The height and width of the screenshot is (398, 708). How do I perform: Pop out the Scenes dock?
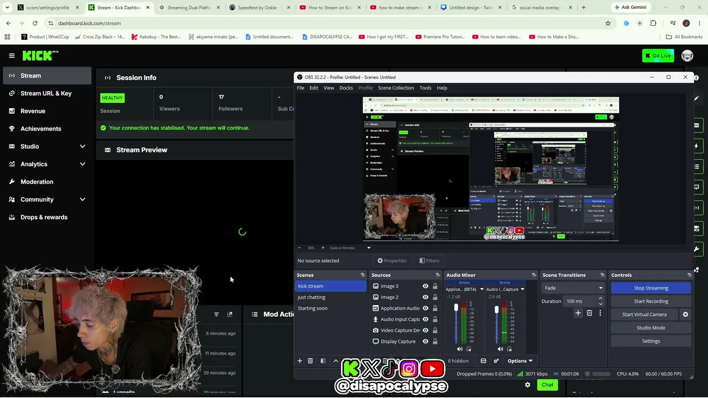click(x=363, y=275)
